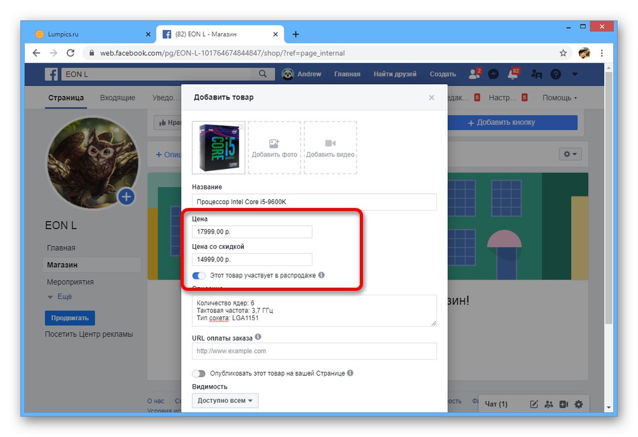Open Chrome profile avatar
This screenshot has width=638, height=437.
pyautogui.click(x=584, y=53)
